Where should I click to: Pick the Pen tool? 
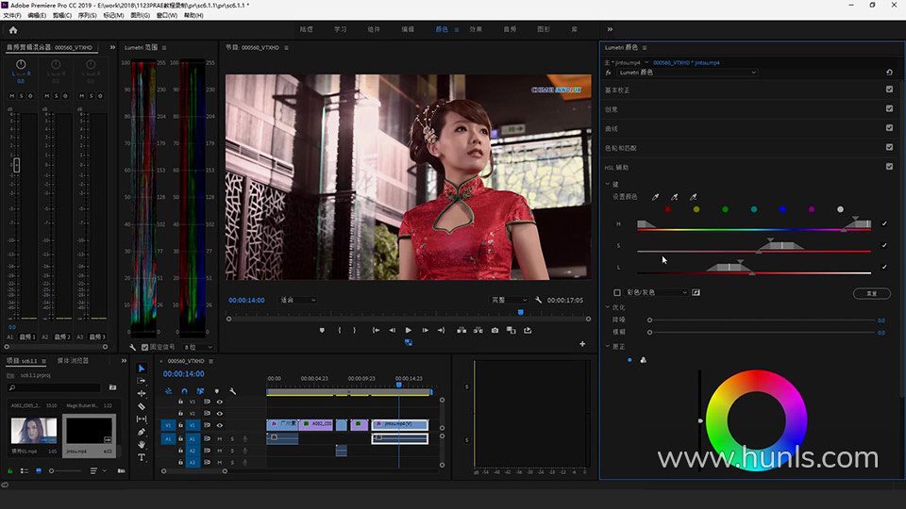142,432
